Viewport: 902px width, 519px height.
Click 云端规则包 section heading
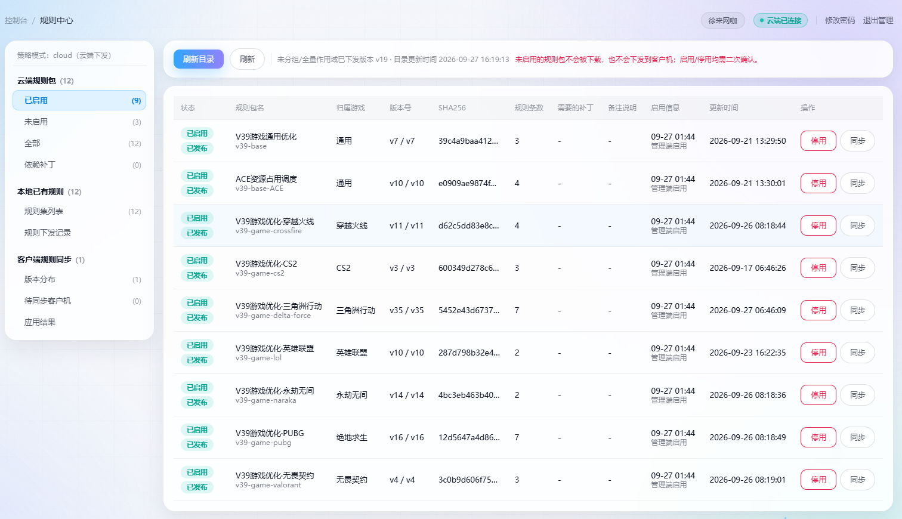pos(45,81)
